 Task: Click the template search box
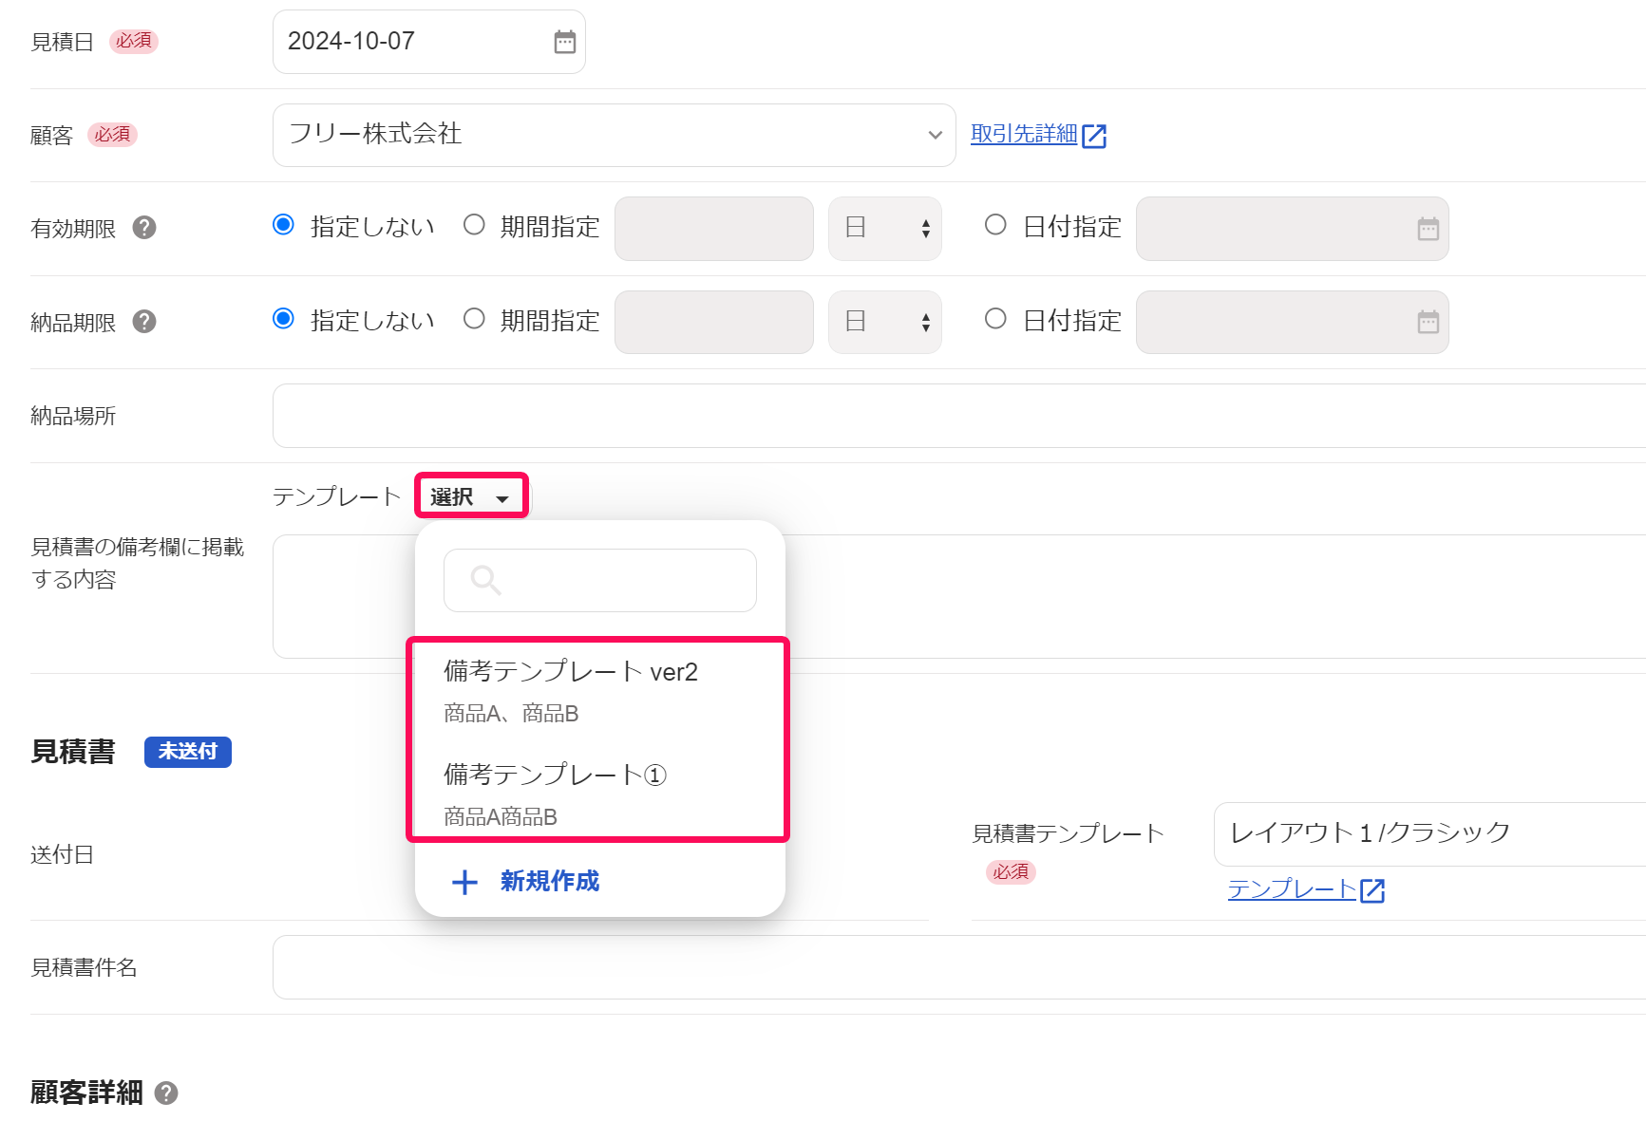[600, 580]
